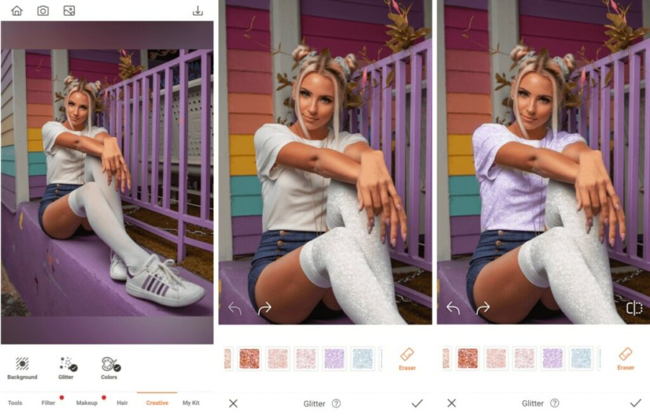The width and height of the screenshot is (650, 416).
Task: Tap the home icon
Action: click(x=17, y=10)
